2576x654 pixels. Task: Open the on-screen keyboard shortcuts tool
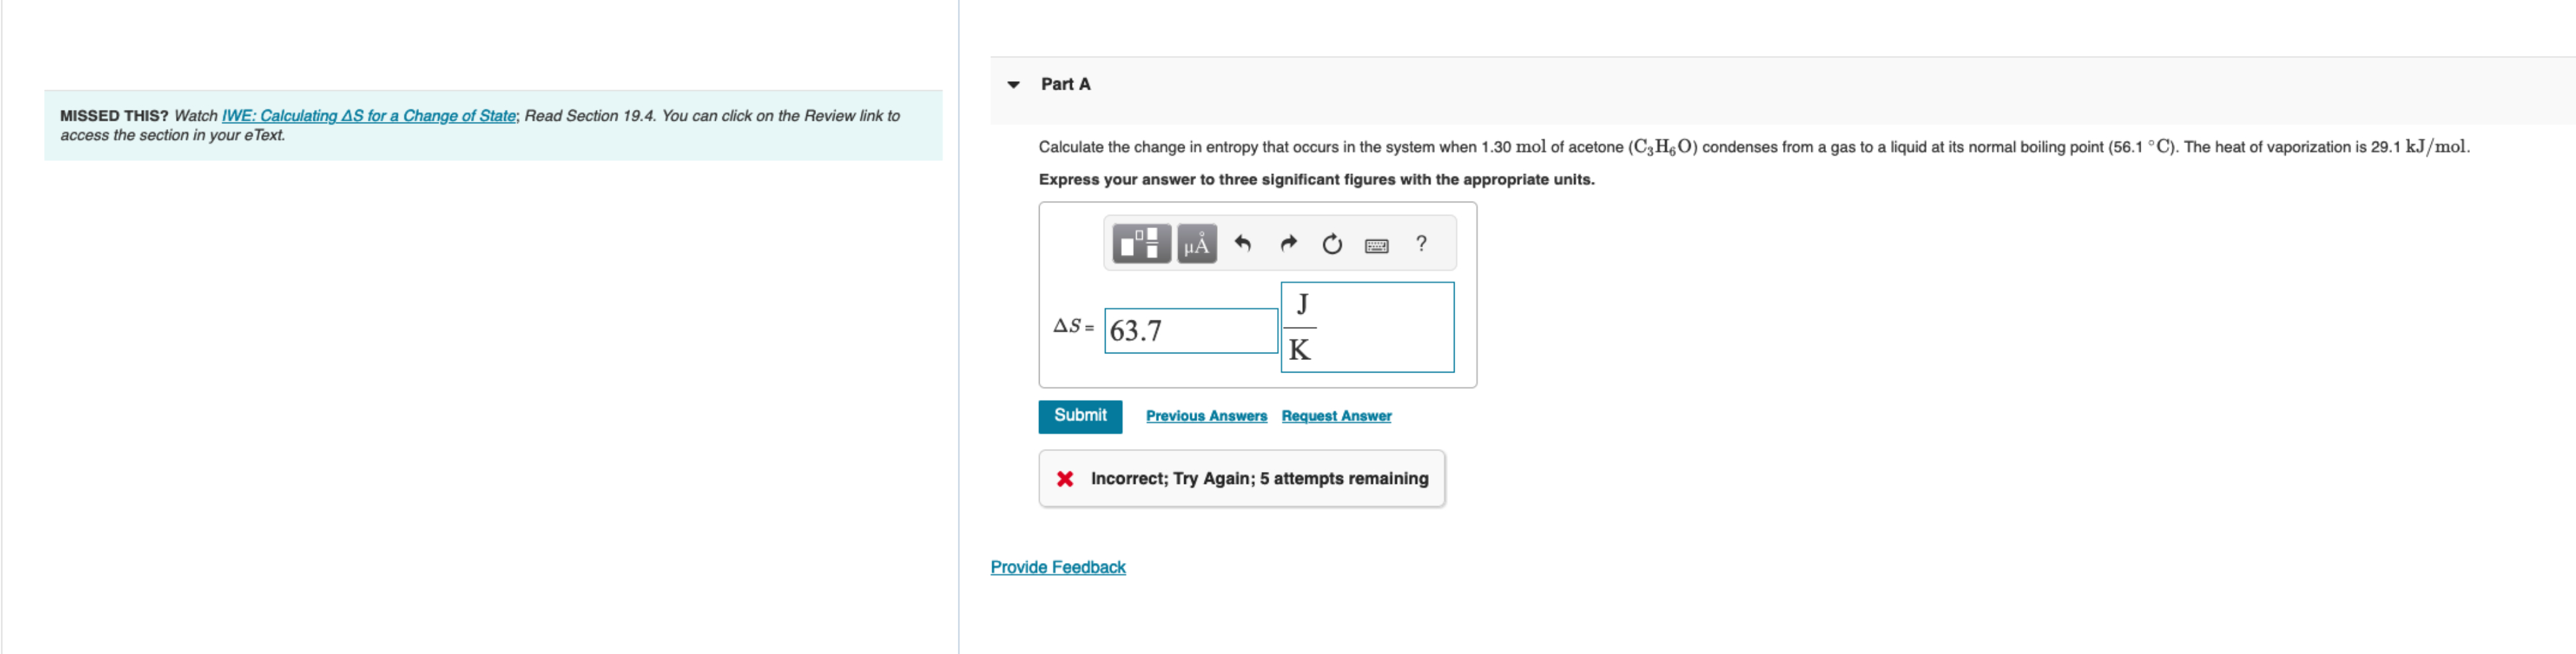tap(1376, 244)
